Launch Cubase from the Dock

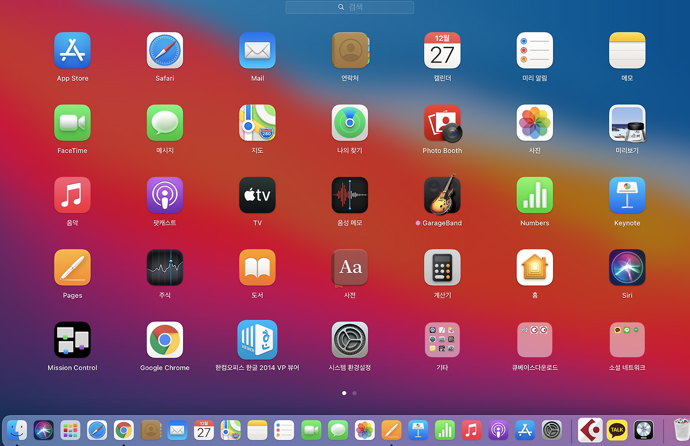click(x=590, y=430)
